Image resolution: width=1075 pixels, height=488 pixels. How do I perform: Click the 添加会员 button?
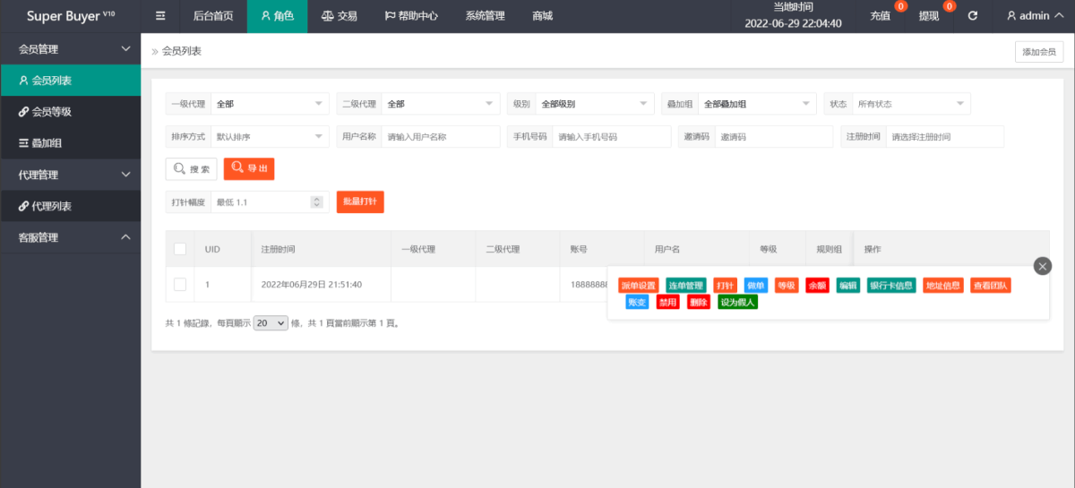(x=1039, y=52)
